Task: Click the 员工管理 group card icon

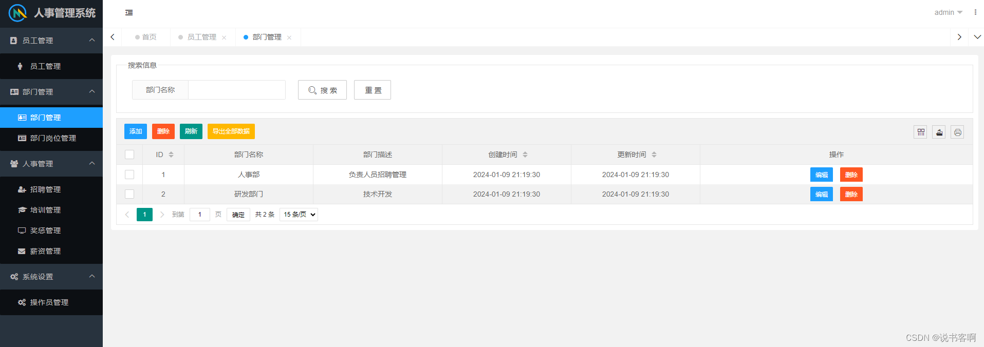Action: 14,41
